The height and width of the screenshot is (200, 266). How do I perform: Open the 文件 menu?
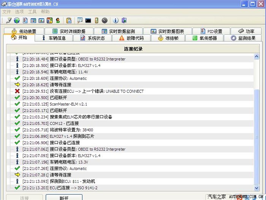coord(6,12)
